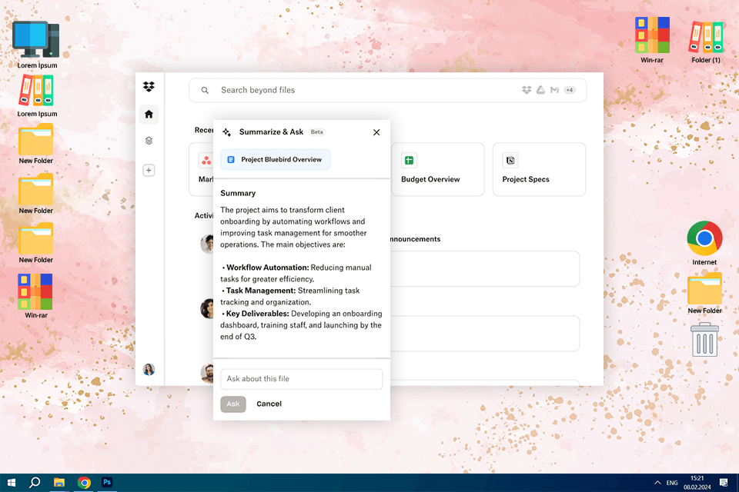The width and height of the screenshot is (739, 492).
Task: Click the Notion icon on Project Specs
Action: pos(510,161)
